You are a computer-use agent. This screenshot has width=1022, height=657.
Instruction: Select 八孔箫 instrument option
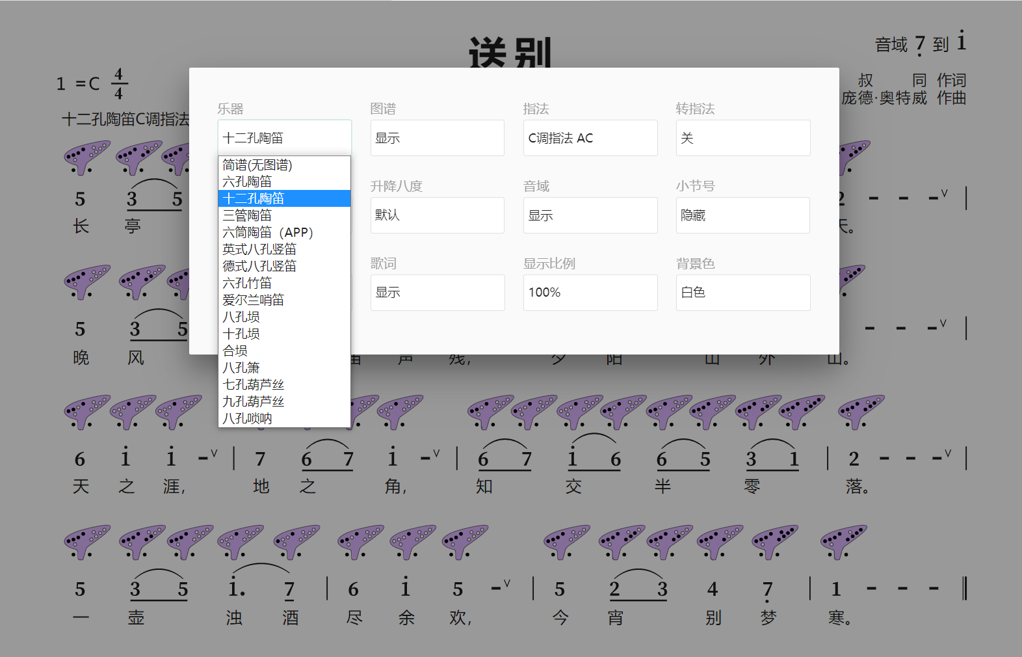pos(284,368)
